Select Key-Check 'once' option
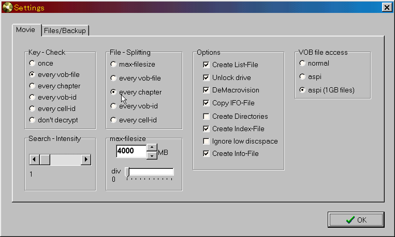The width and height of the screenshot is (395, 237). tap(33, 64)
